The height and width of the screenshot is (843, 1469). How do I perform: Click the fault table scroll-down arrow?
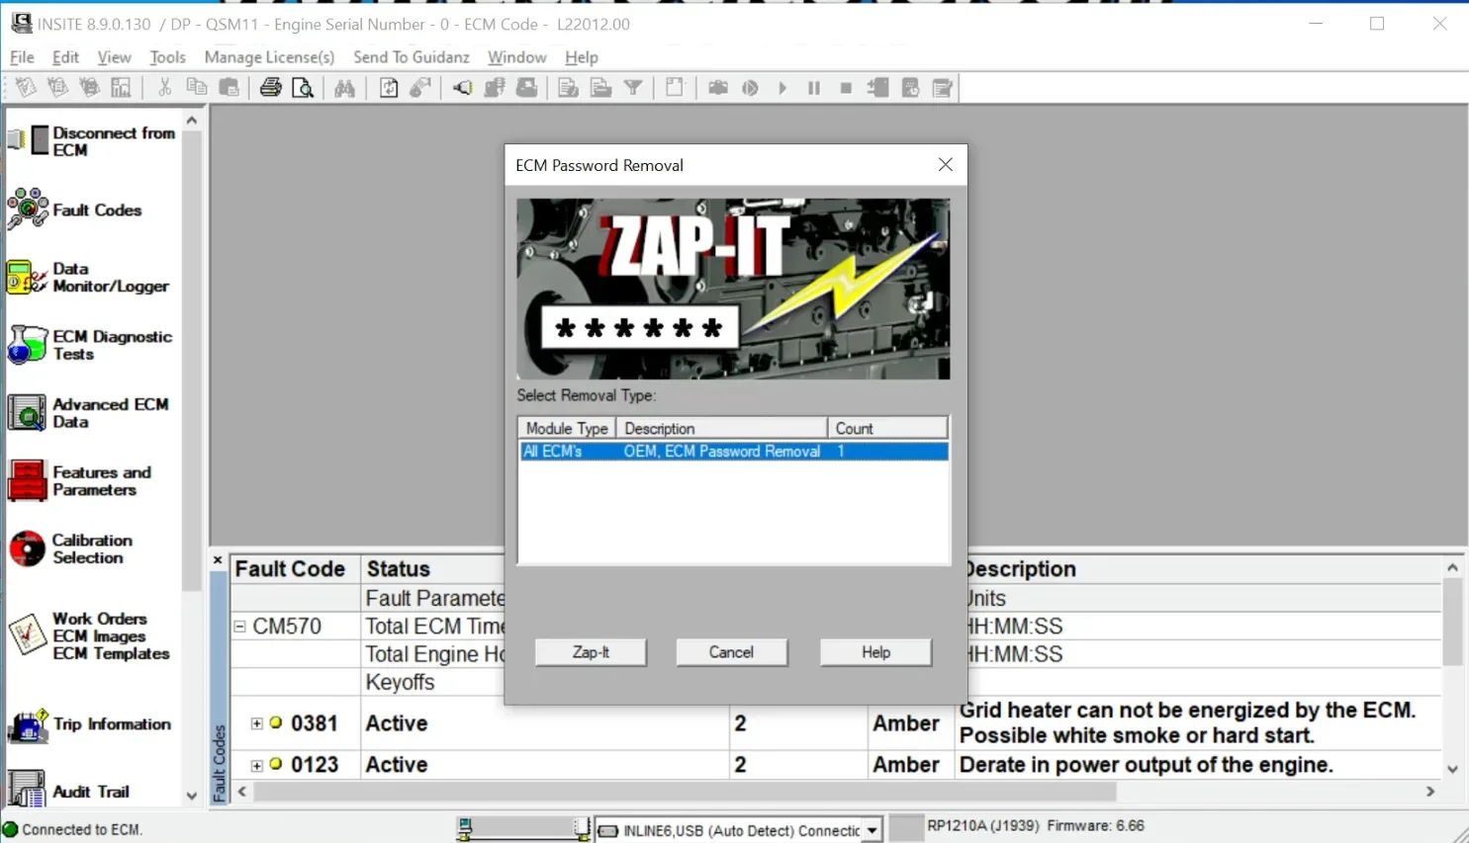(1452, 769)
